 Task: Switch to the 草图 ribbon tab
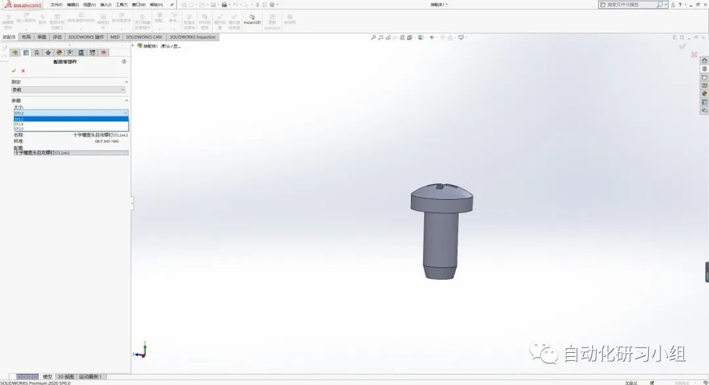point(41,37)
